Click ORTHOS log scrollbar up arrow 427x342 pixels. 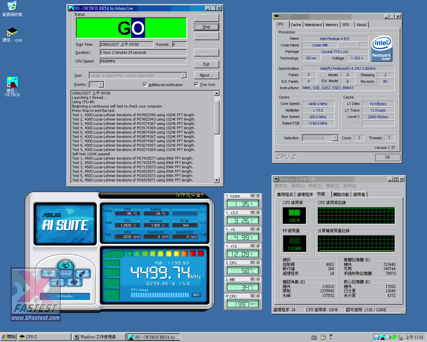(x=217, y=93)
